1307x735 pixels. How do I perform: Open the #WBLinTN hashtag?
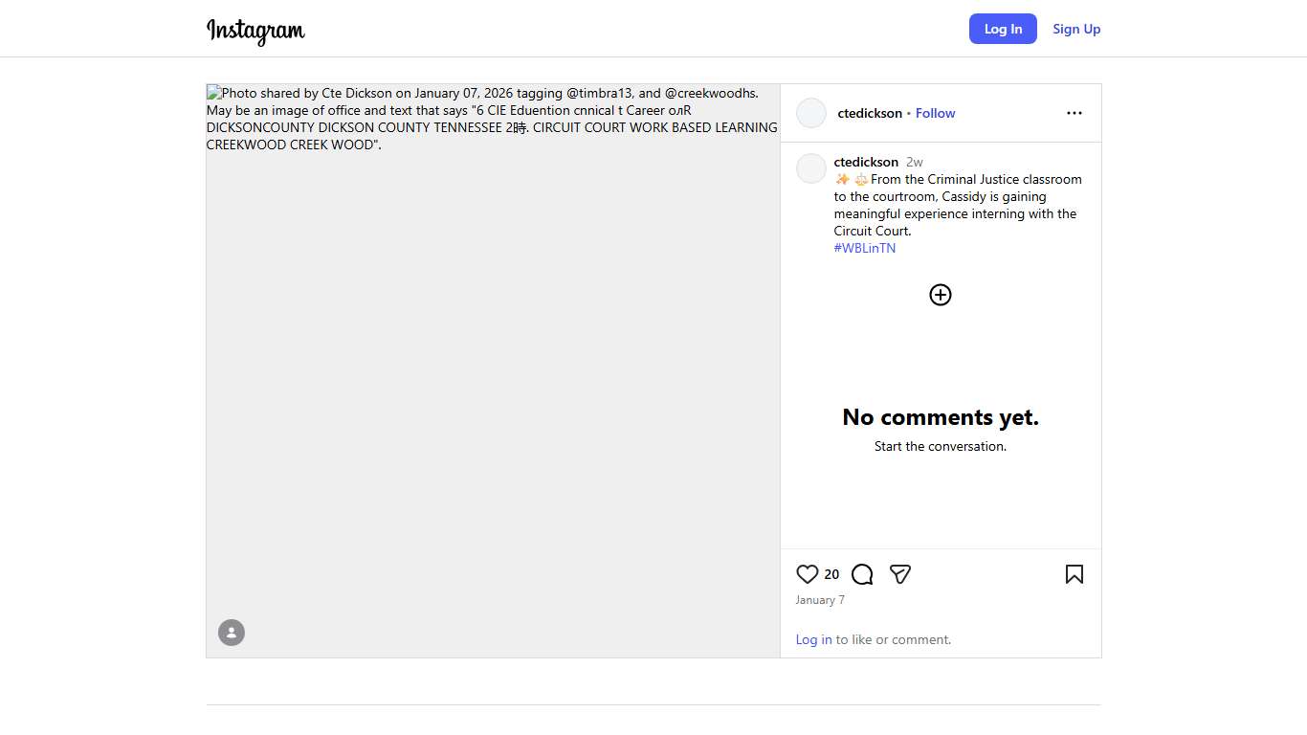[x=865, y=248]
